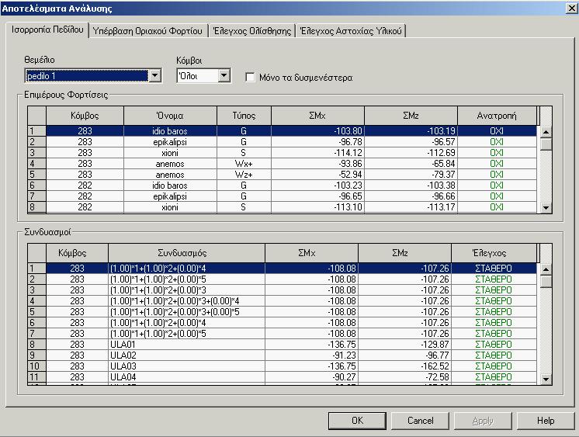Select the Ισορροπία Πεδίλου tab
Image resolution: width=579 pixels, height=437 pixels.
(47, 29)
